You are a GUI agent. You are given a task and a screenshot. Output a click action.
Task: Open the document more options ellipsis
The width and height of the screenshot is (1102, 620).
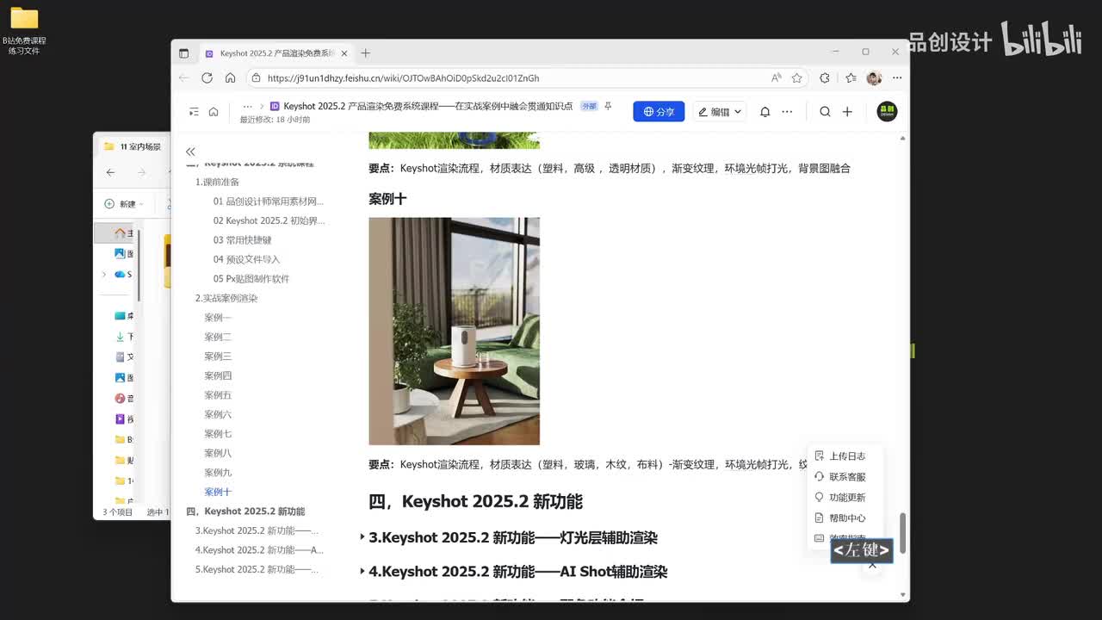(x=787, y=112)
